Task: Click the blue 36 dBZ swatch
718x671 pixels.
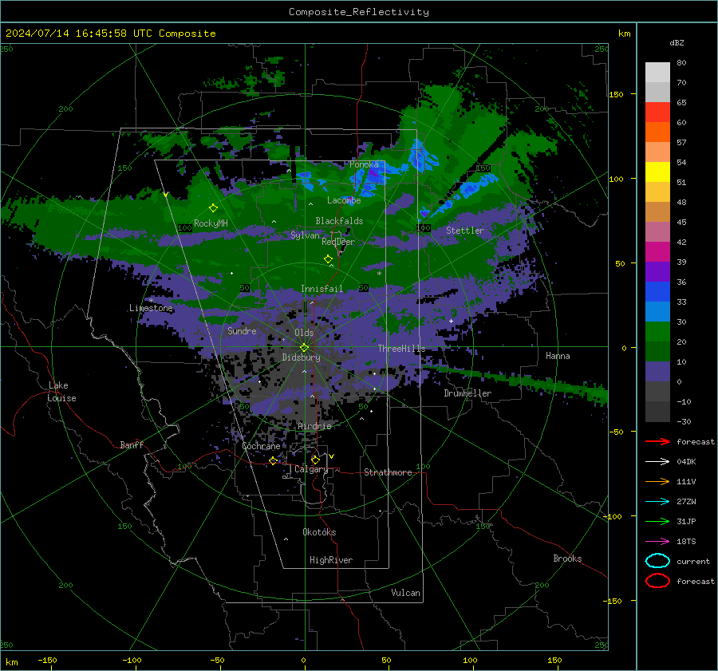Action: (x=657, y=291)
